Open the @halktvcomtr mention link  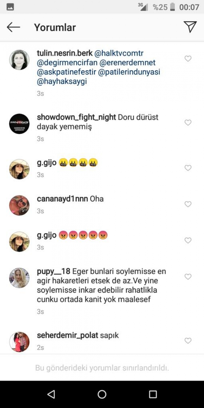click(119, 53)
